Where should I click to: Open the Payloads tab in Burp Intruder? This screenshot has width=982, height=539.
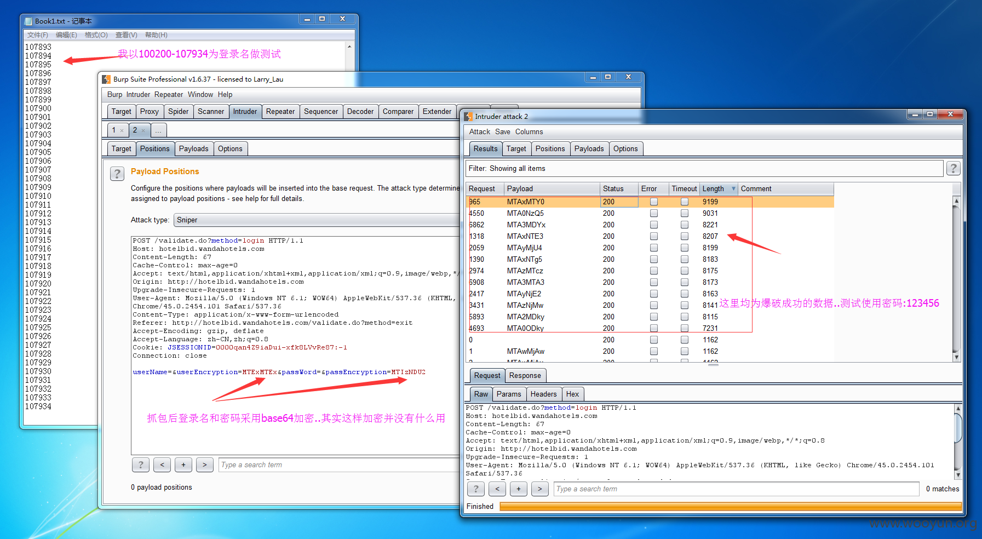click(194, 148)
